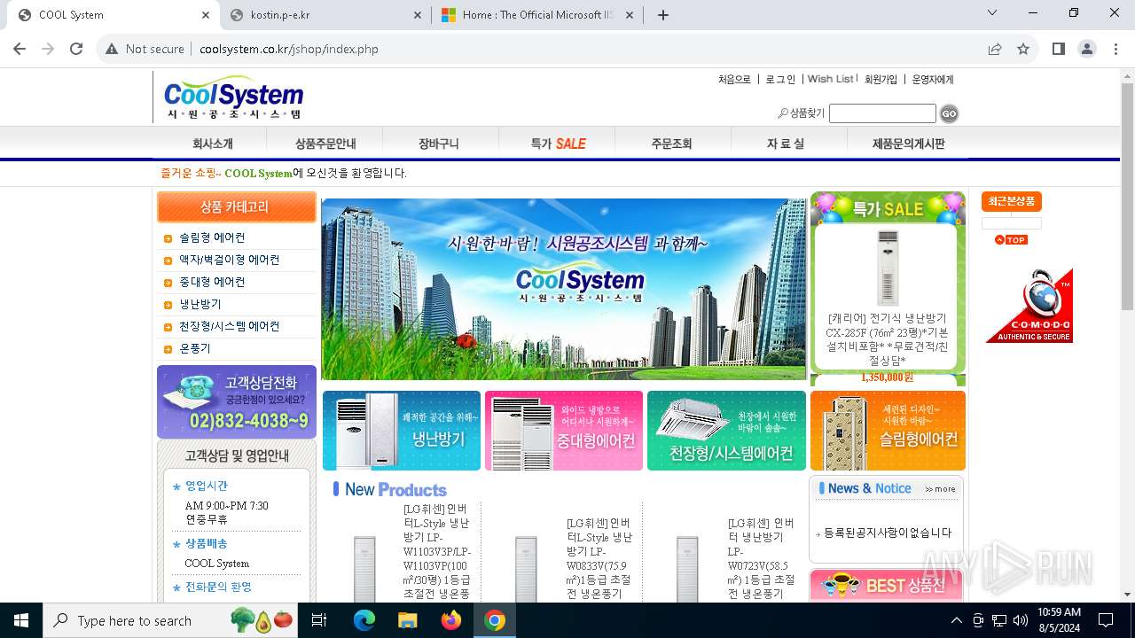Click the 천장형/시스템에어컨 banner tile

pyautogui.click(x=726, y=431)
